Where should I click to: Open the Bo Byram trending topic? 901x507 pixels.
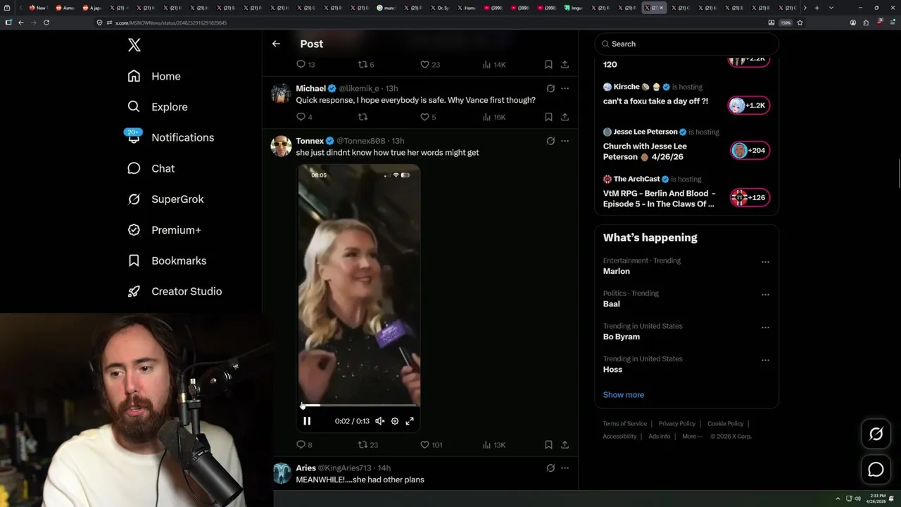click(622, 337)
